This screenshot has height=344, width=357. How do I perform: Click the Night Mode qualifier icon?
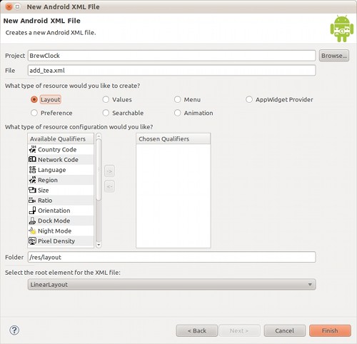click(32, 231)
